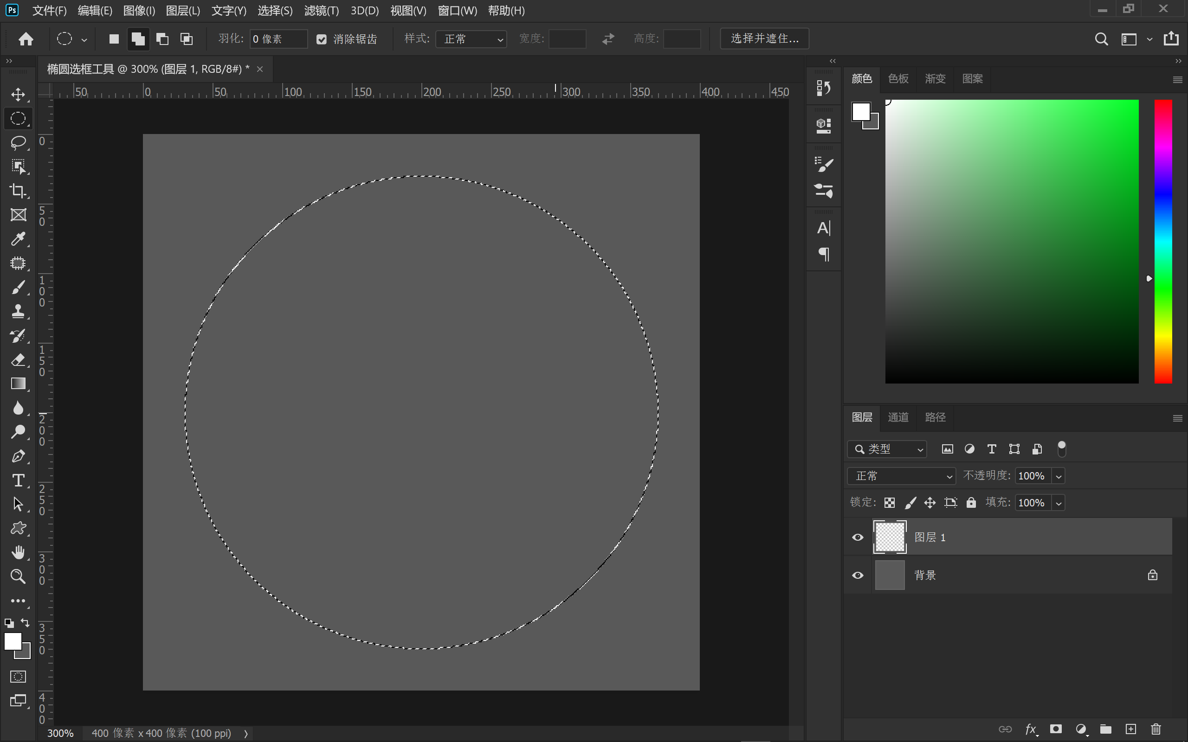
Task: Select the Path Selection tool
Action: coord(18,504)
